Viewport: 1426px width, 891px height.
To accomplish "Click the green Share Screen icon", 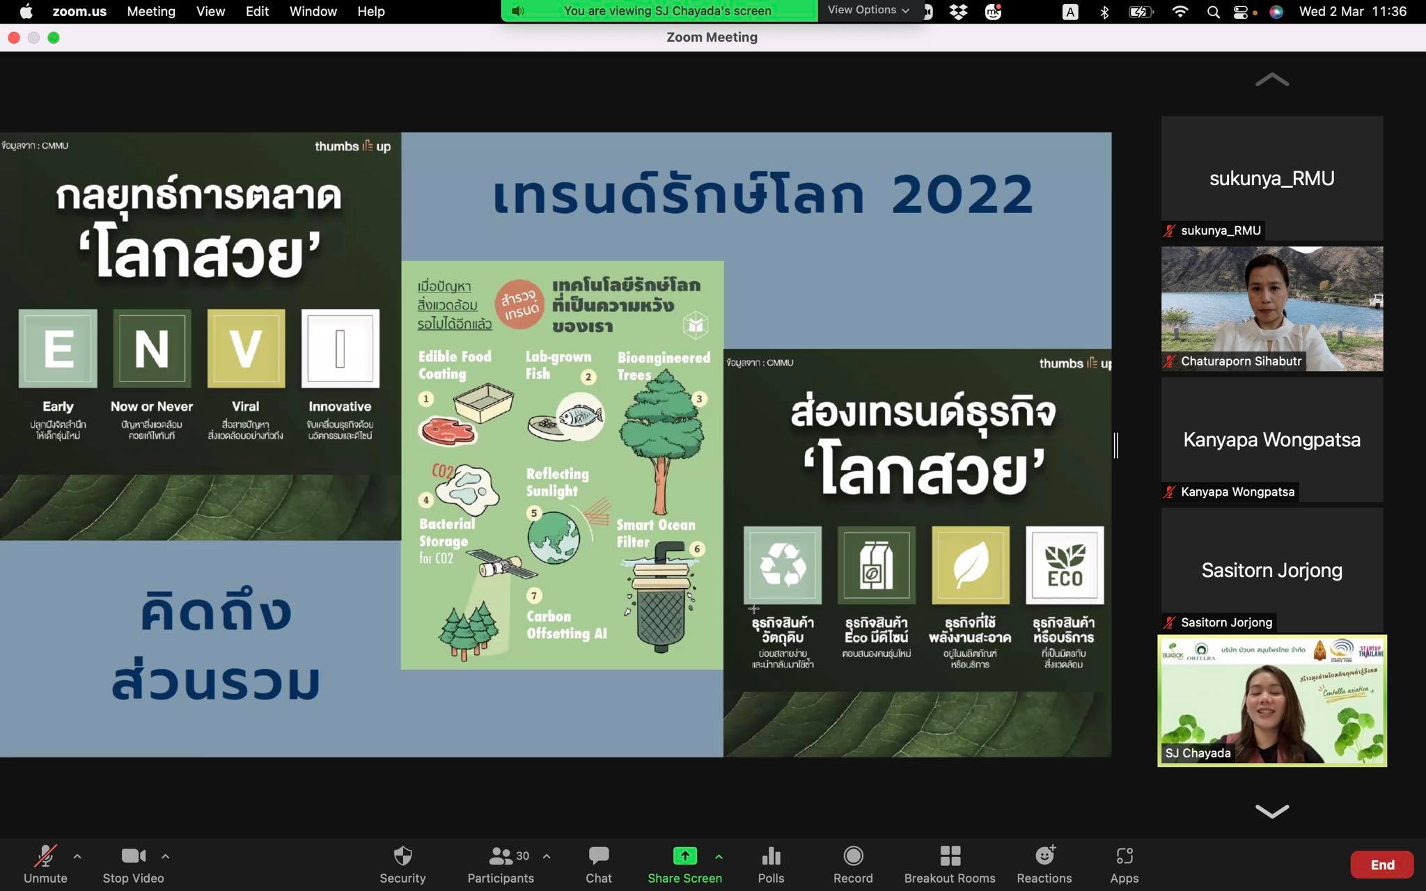I will [x=684, y=856].
